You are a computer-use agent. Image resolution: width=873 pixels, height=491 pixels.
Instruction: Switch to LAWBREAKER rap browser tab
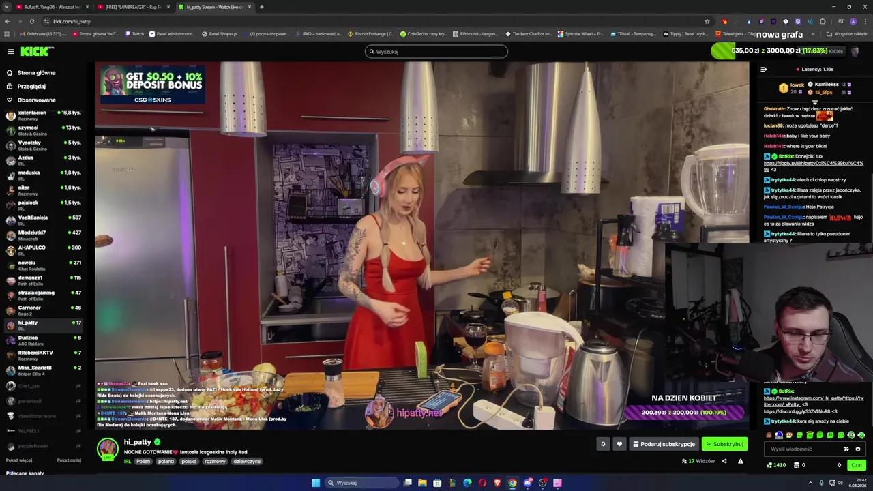[133, 7]
